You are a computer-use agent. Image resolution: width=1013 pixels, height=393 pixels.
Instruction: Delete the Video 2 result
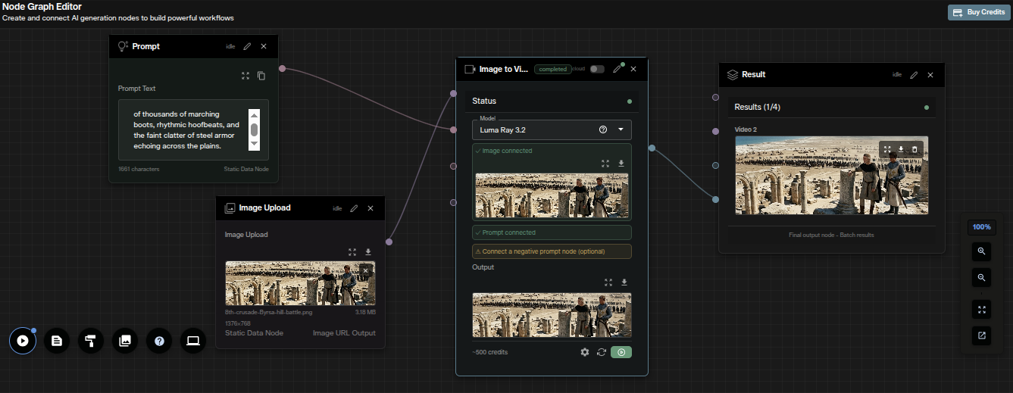pyautogui.click(x=915, y=149)
